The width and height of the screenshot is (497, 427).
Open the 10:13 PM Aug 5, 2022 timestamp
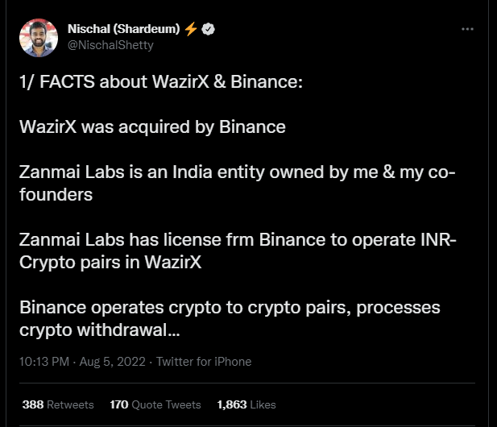pyautogui.click(x=82, y=362)
